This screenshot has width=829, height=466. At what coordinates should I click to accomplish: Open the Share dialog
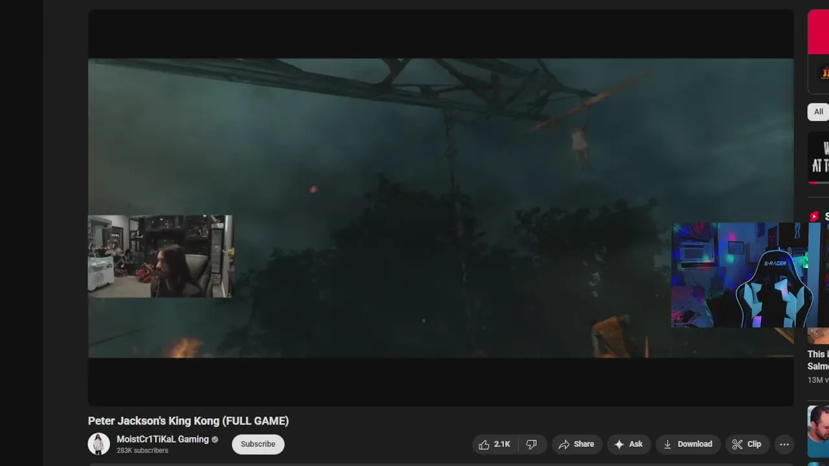click(576, 444)
